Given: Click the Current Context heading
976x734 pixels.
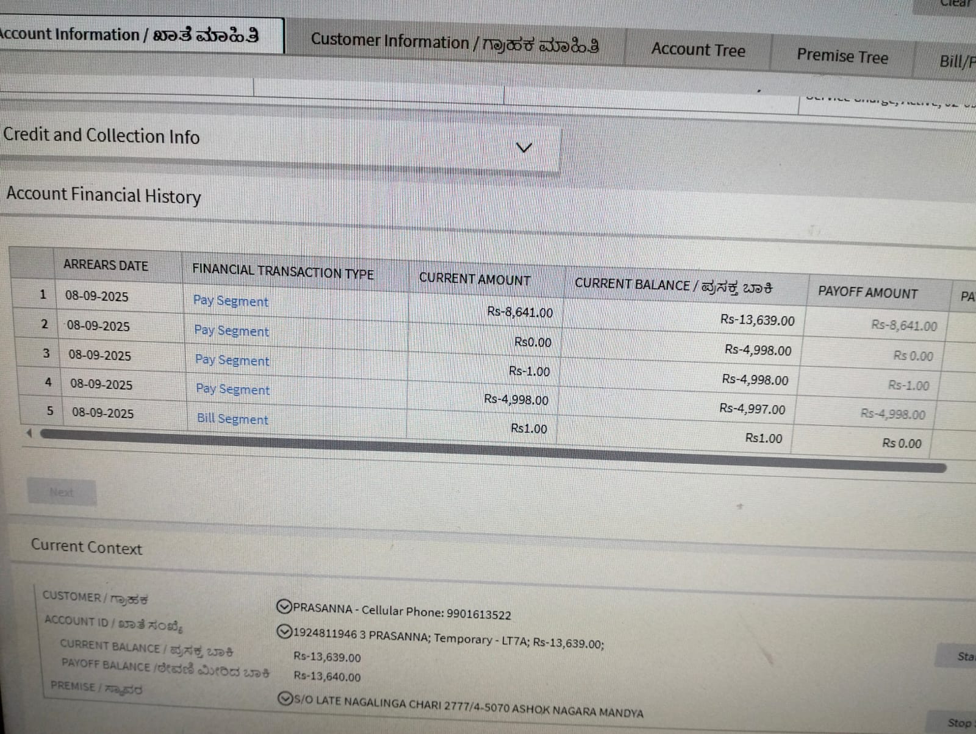Looking at the screenshot, I should coord(87,547).
